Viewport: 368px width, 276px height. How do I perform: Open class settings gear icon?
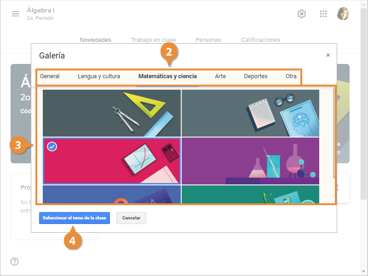[302, 14]
